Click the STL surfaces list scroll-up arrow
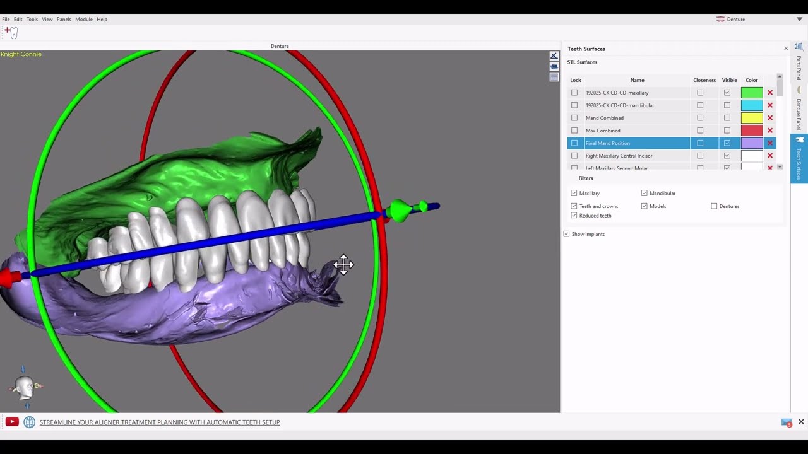Image resolution: width=808 pixels, height=454 pixels. point(780,76)
